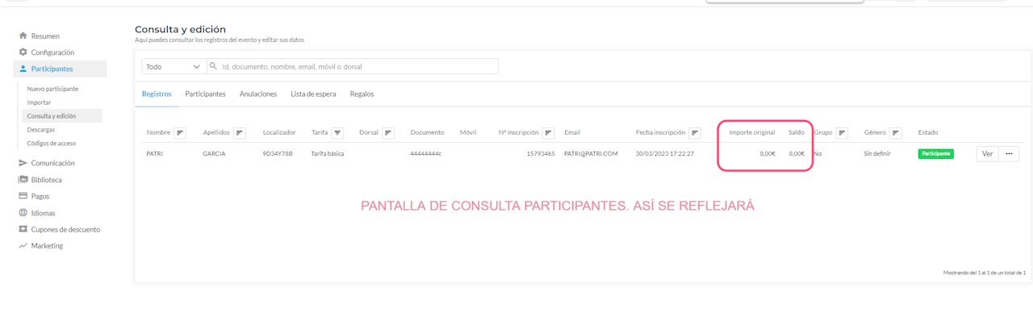Viewport: 1033px width, 317px height.
Task: Open Descargas submenu item
Action: tap(40, 130)
